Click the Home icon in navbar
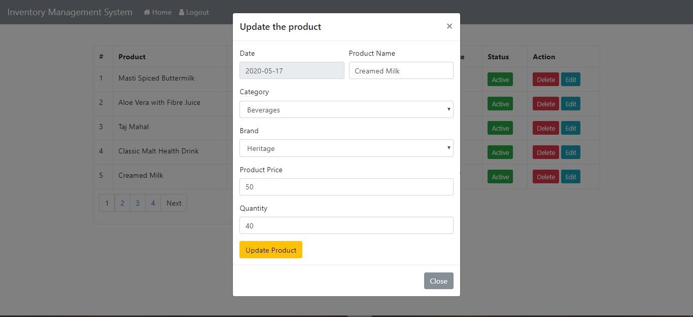 coord(147,12)
